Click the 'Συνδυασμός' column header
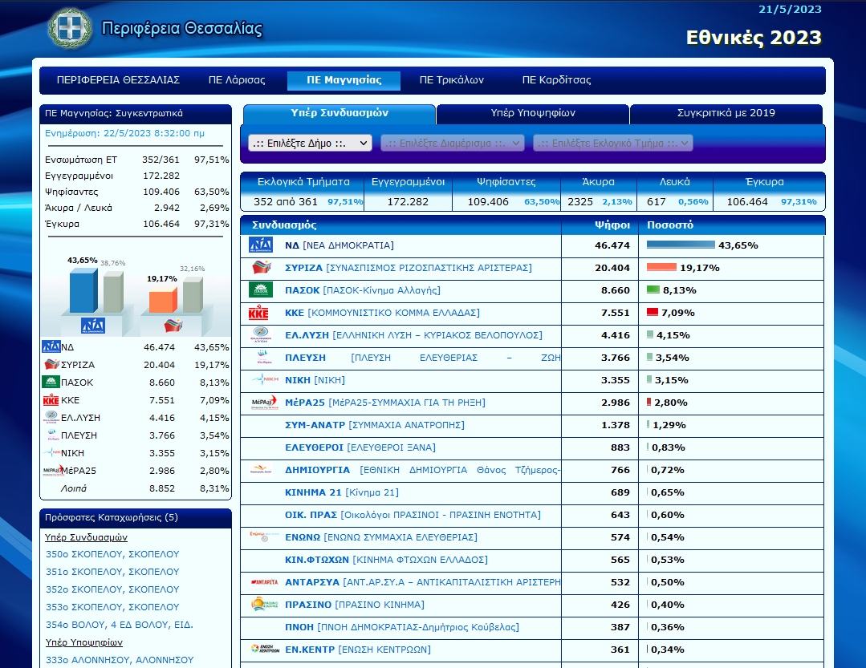 point(284,225)
